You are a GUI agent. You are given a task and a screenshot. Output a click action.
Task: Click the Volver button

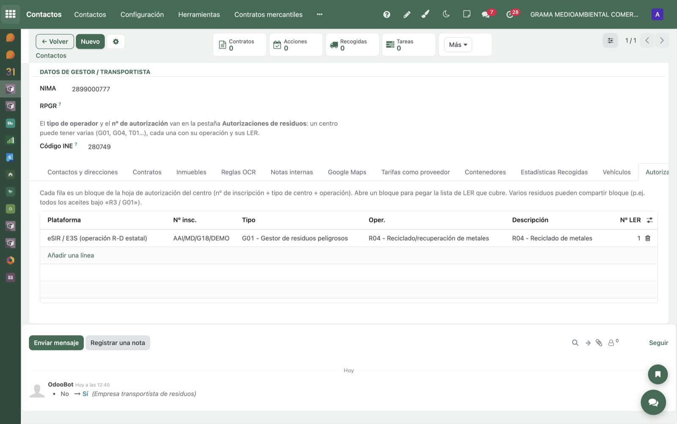[x=55, y=41]
